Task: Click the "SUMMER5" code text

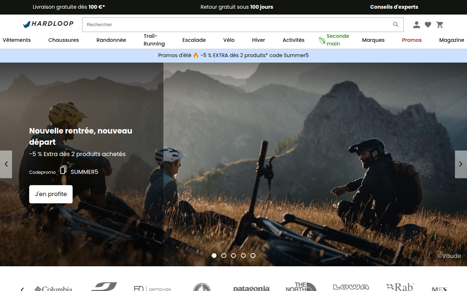Action: (x=85, y=172)
